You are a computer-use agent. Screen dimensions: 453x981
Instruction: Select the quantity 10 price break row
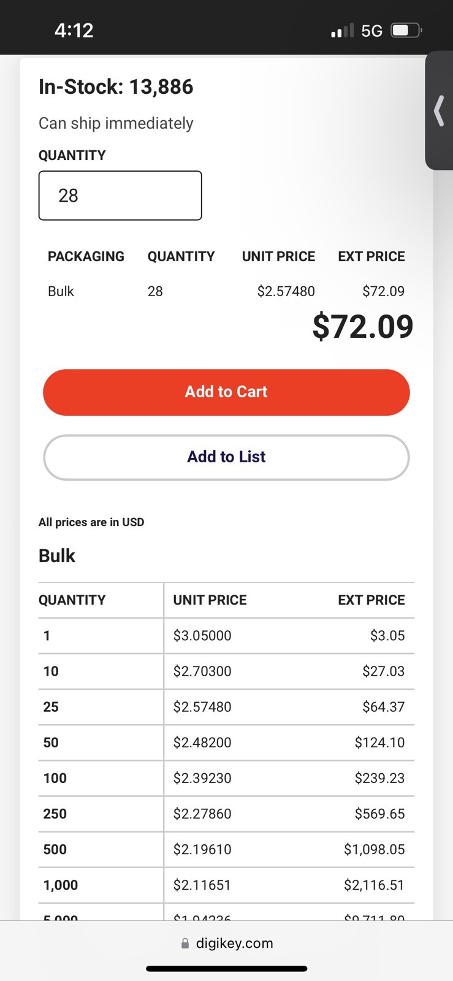point(226,671)
